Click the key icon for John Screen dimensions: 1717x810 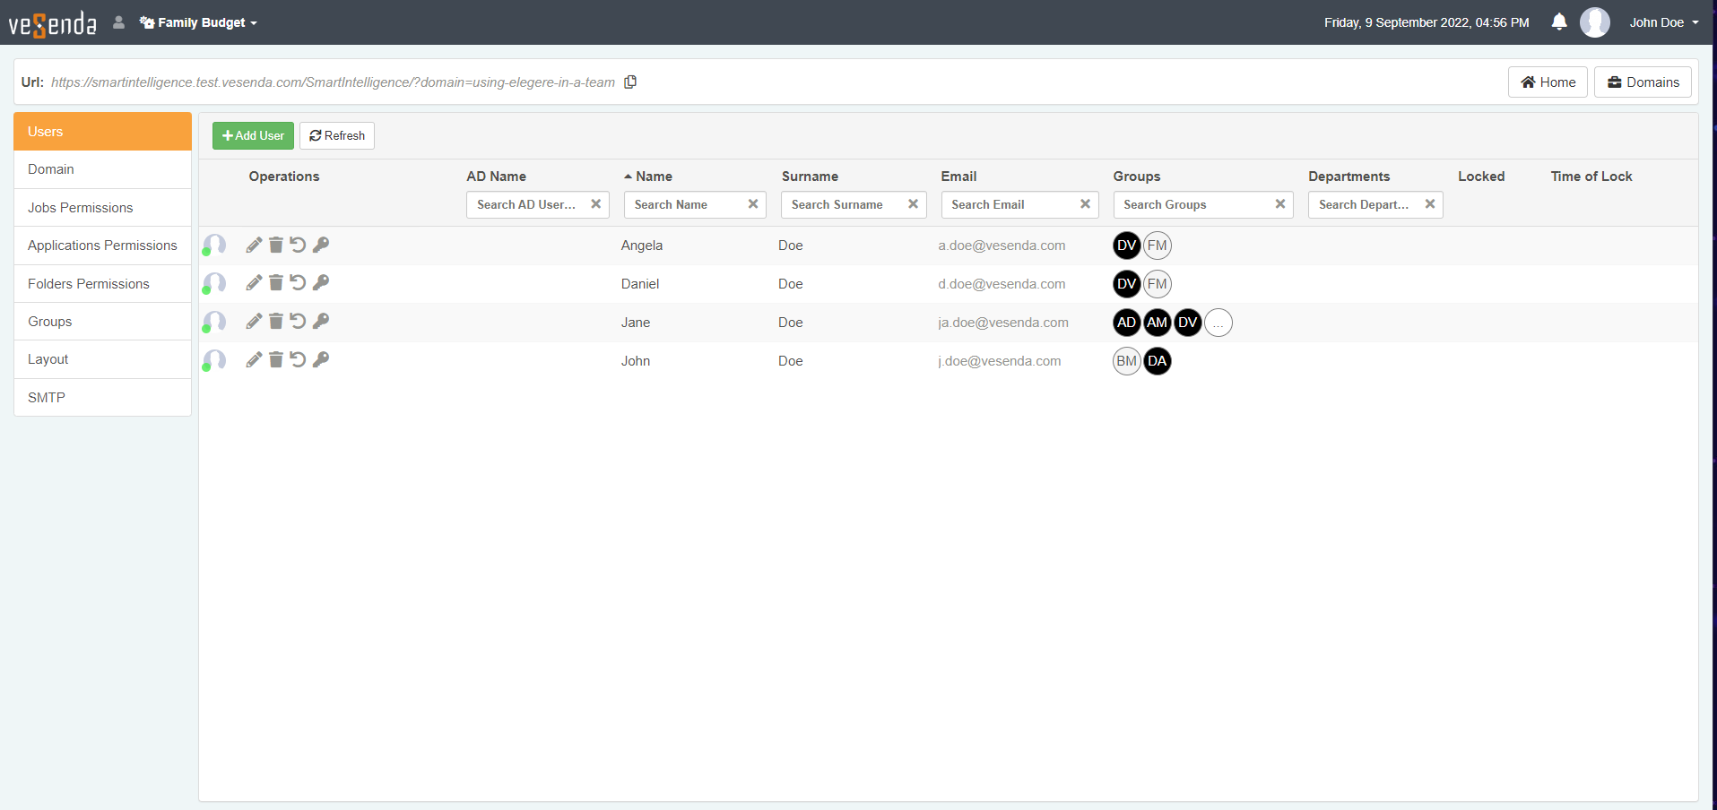coord(321,360)
